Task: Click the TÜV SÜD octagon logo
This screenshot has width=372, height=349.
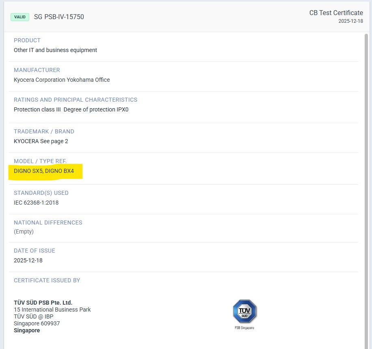Action: 244,312
